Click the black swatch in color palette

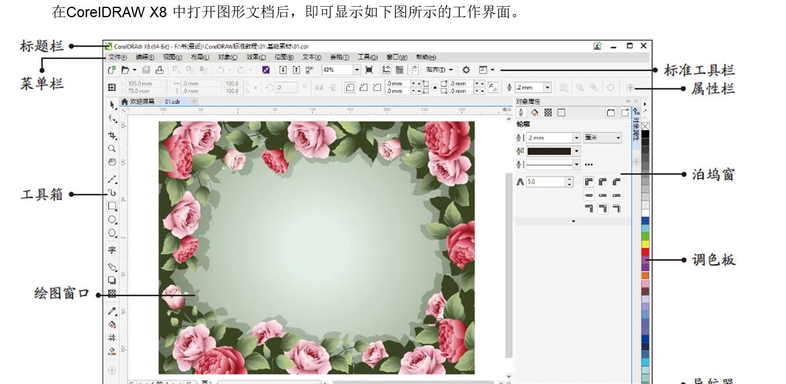[645, 134]
